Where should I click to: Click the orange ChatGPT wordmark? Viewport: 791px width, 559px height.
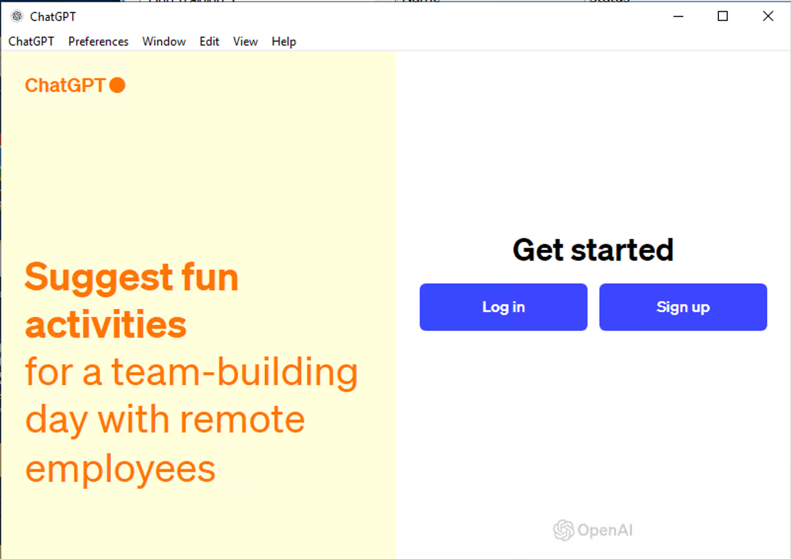pos(65,85)
